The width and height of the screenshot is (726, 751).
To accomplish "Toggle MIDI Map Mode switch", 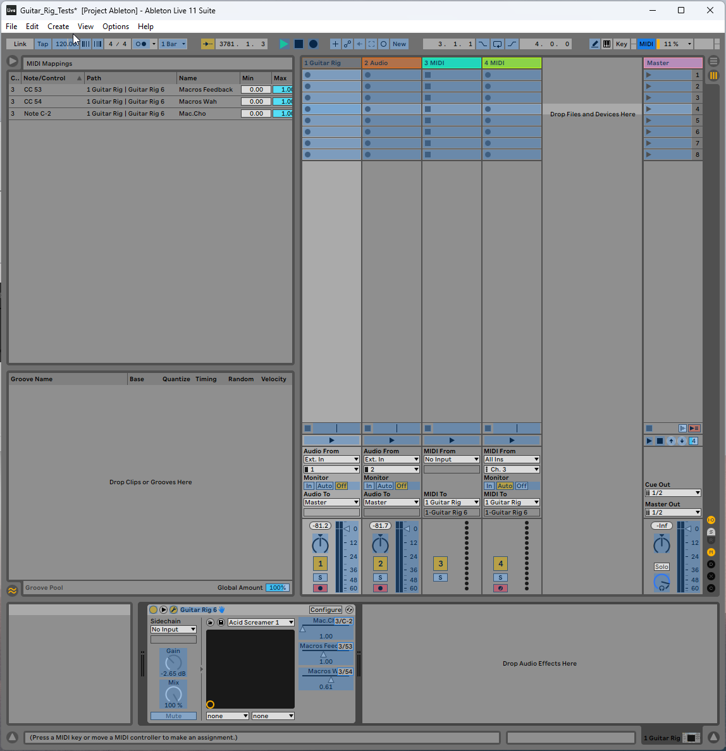I will pos(646,44).
